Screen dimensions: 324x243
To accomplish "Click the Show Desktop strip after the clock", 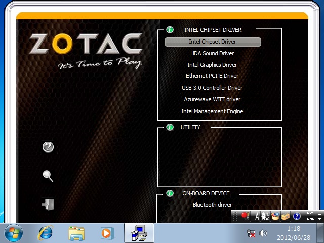I will 320,233.
